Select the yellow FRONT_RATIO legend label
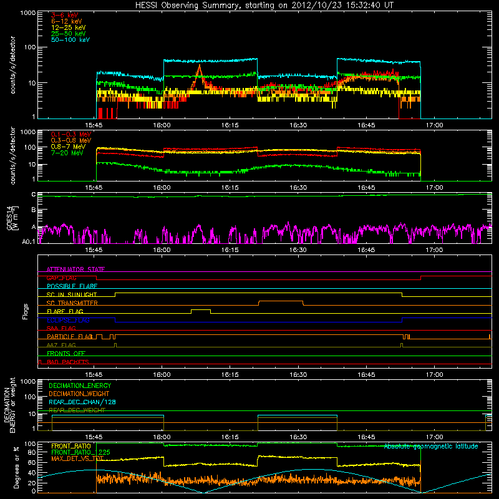 click(71, 446)
